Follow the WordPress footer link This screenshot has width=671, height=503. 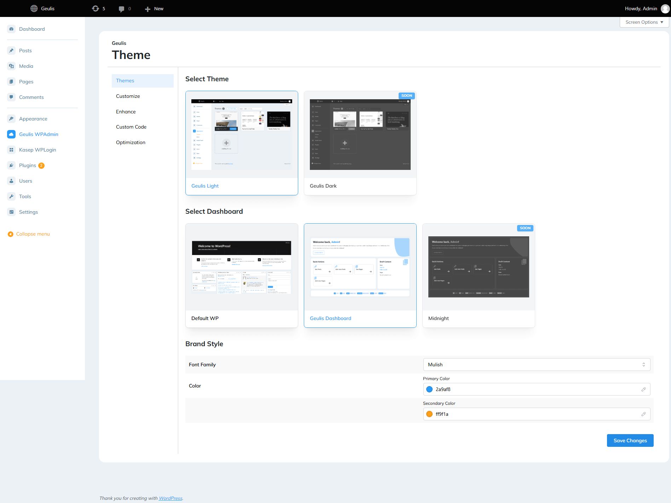(x=170, y=498)
